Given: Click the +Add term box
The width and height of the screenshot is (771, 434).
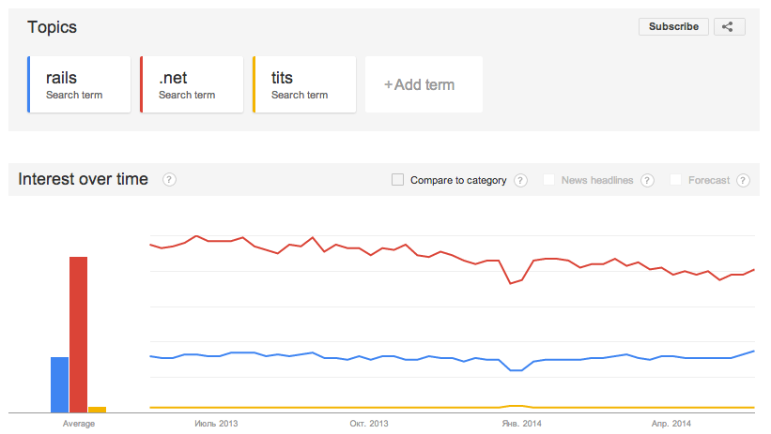Looking at the screenshot, I should pyautogui.click(x=424, y=84).
